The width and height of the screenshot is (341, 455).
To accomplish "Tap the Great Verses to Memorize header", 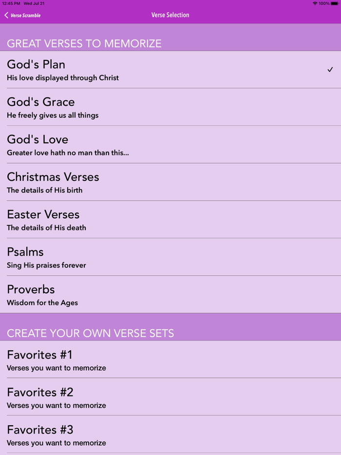I will click(84, 43).
